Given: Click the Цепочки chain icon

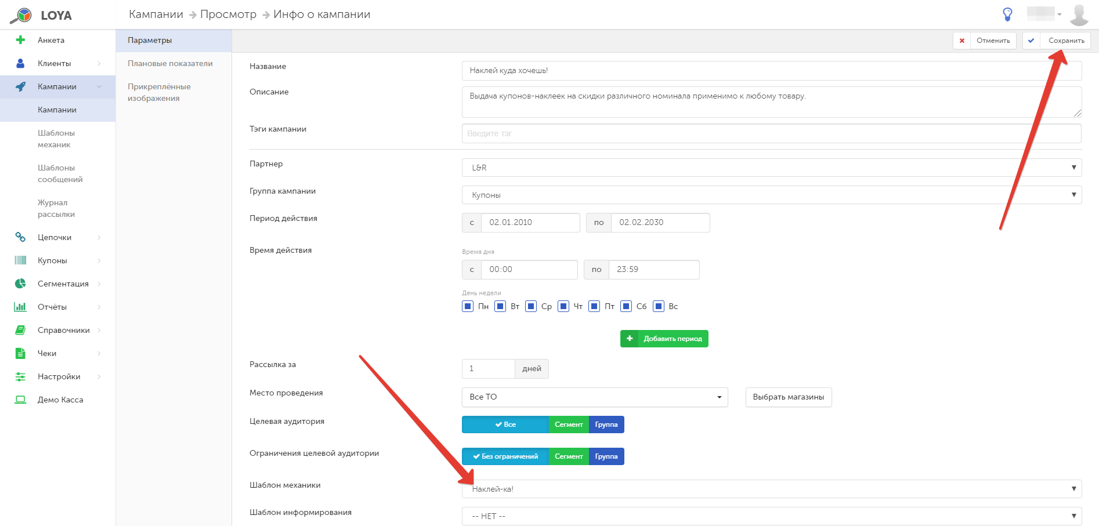Looking at the screenshot, I should coord(20,237).
